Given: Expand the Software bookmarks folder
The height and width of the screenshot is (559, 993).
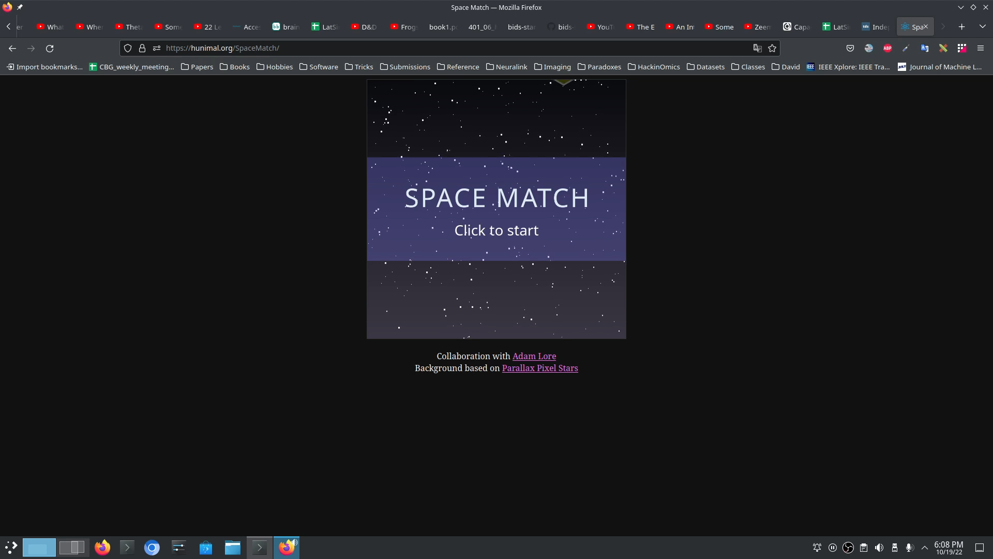Looking at the screenshot, I should (319, 67).
